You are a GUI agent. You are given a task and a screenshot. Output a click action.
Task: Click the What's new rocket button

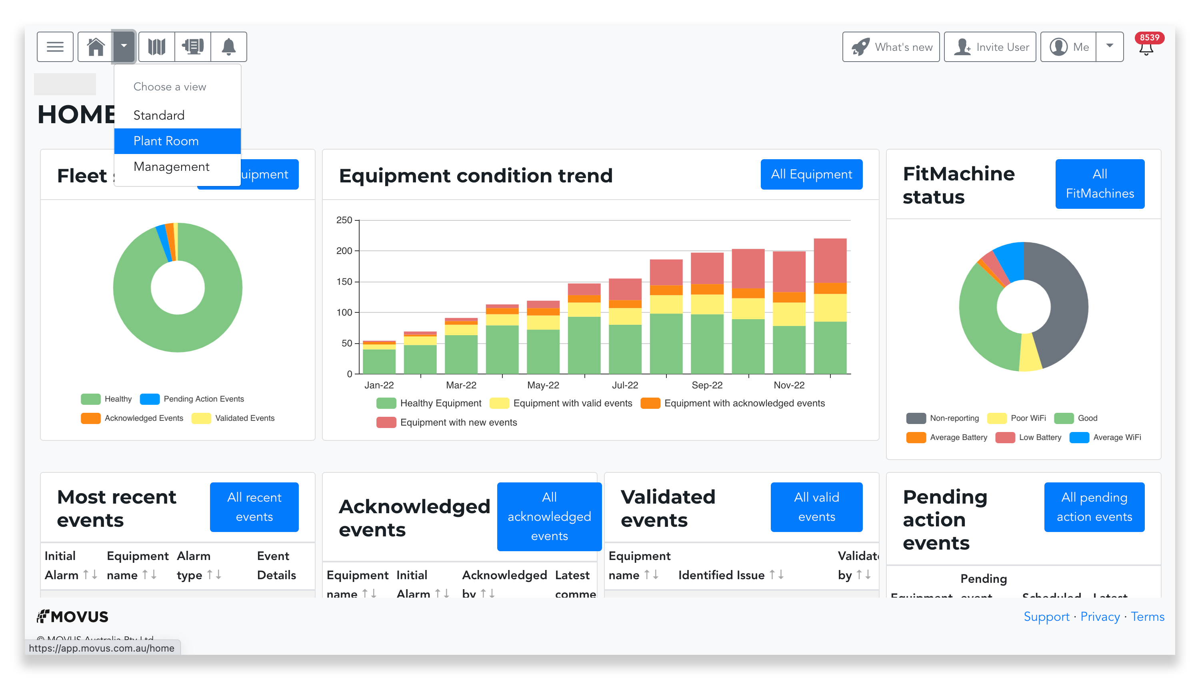click(x=890, y=46)
